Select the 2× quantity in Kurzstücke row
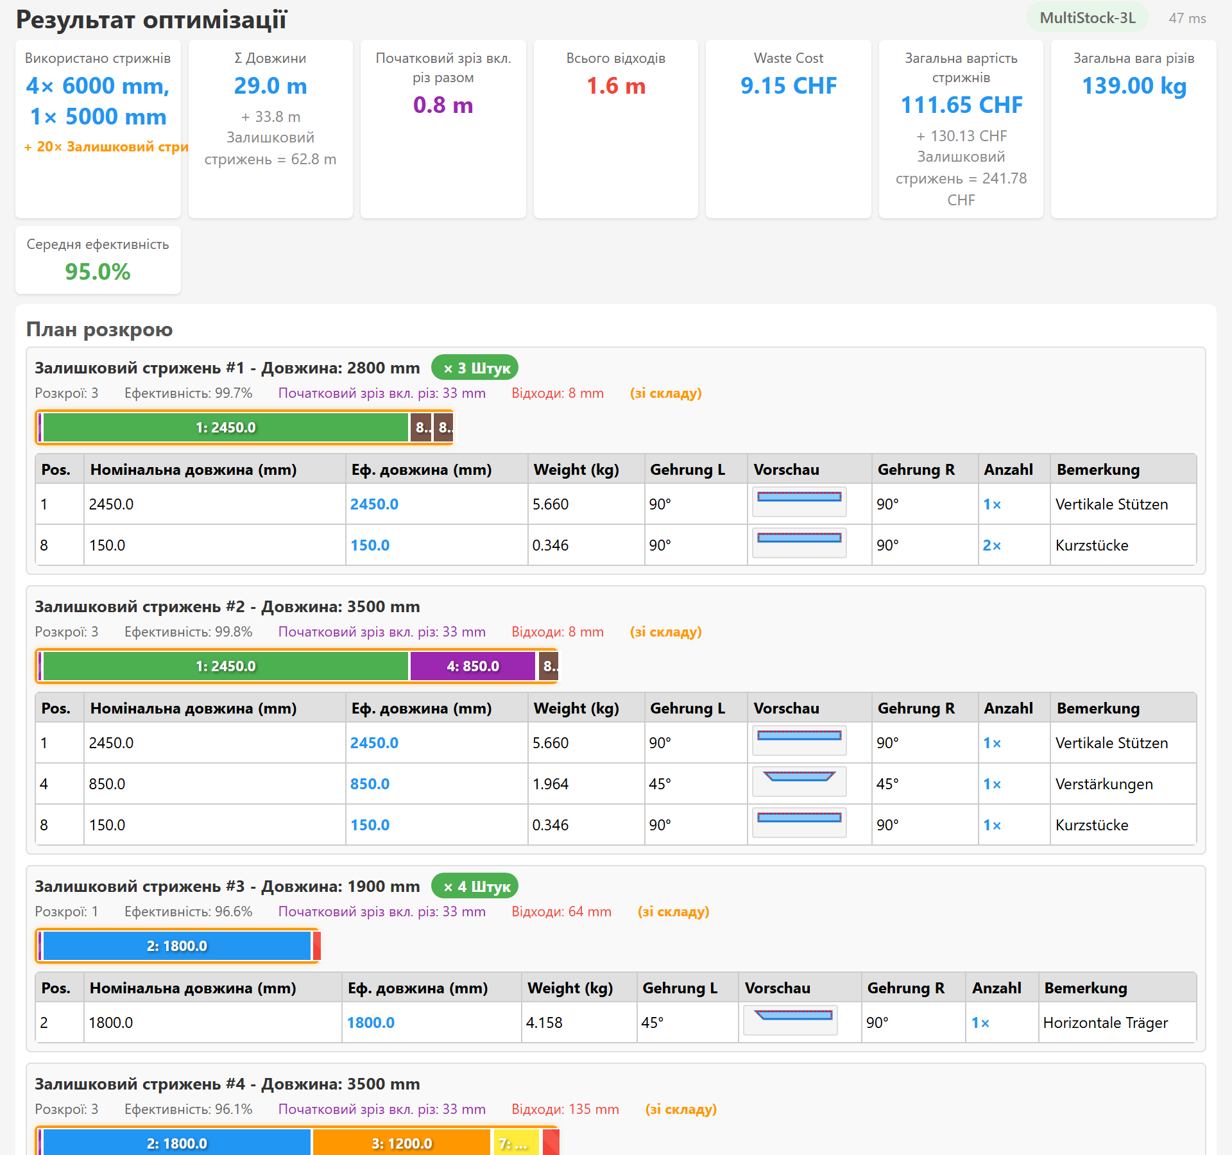 pyautogui.click(x=992, y=545)
